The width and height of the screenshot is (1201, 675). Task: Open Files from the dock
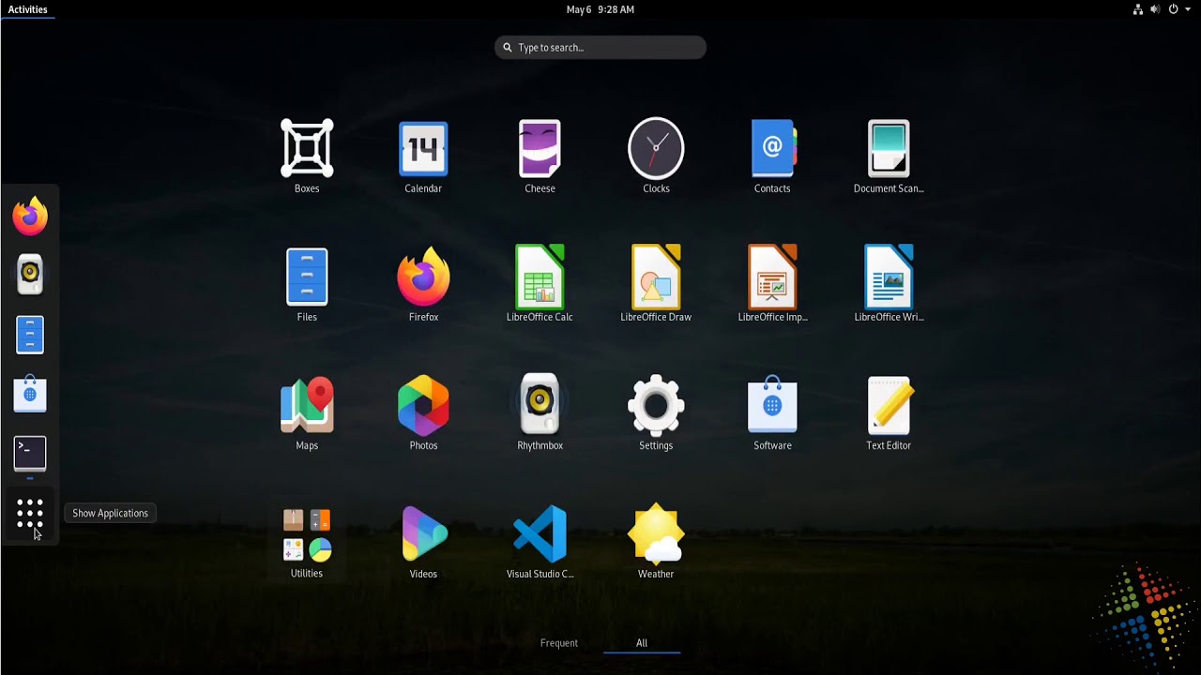coord(30,335)
